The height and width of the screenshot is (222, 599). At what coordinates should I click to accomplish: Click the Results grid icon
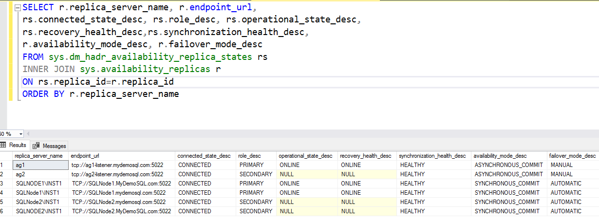(3, 145)
